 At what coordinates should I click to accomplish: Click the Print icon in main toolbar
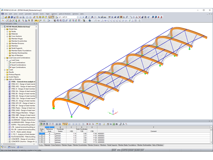pos(20,17)
